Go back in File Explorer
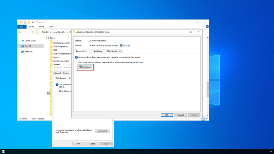Screen dimensions: 274x154 point(20,32)
